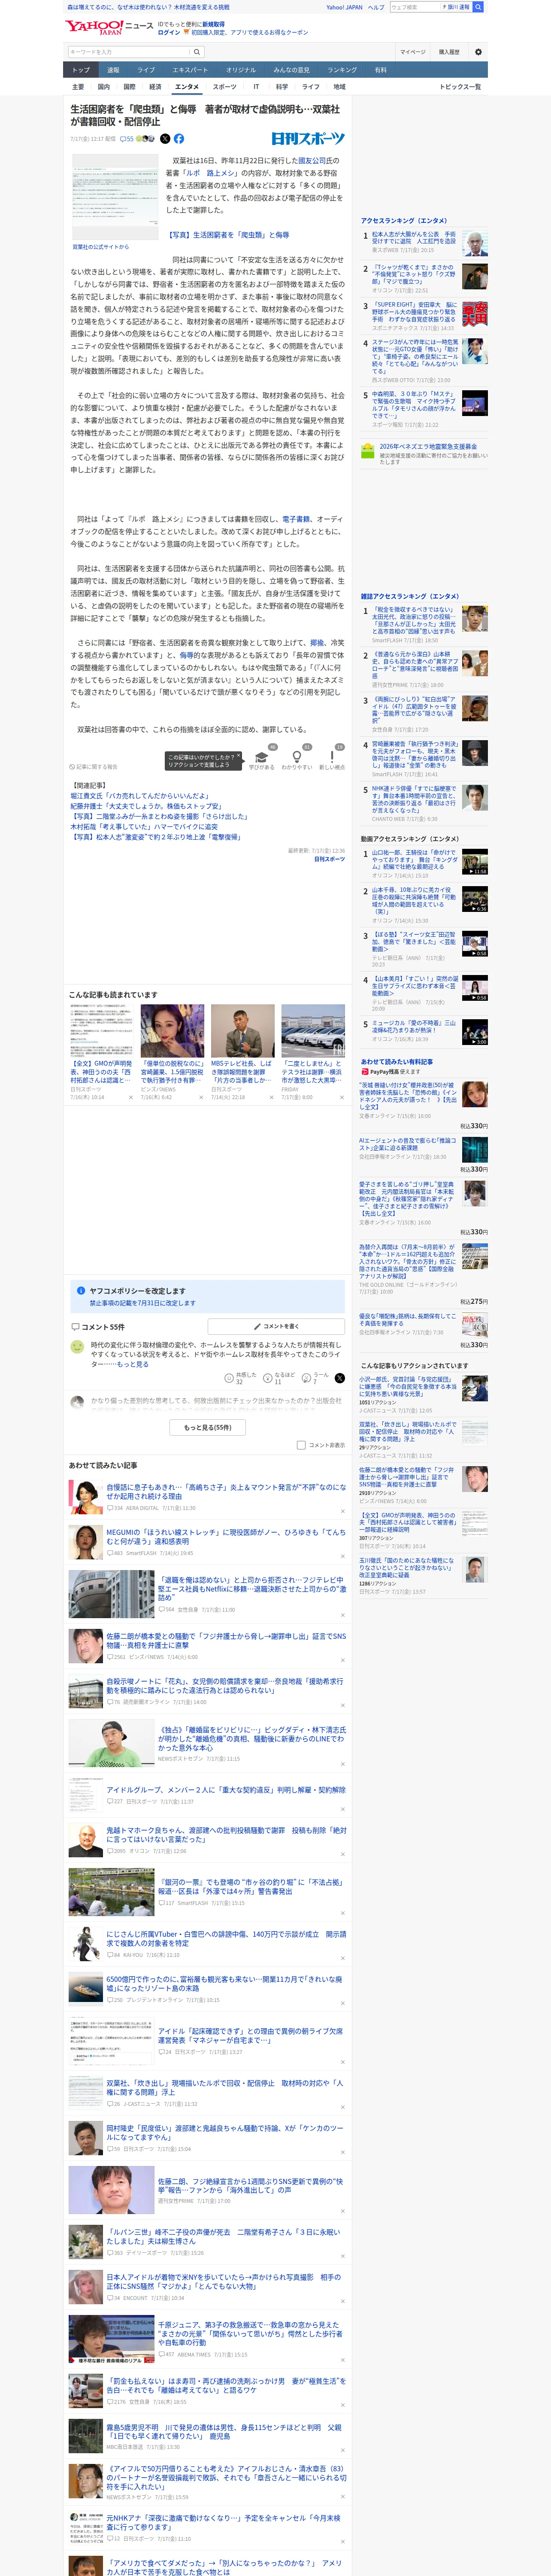Open the トップ navigation tab
The height and width of the screenshot is (2576, 551).
tap(81, 70)
